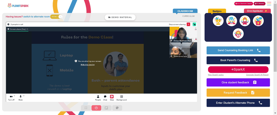Screen dimensions: 277x115
Task: Award the brain with glasses badge
Action: 238,34
